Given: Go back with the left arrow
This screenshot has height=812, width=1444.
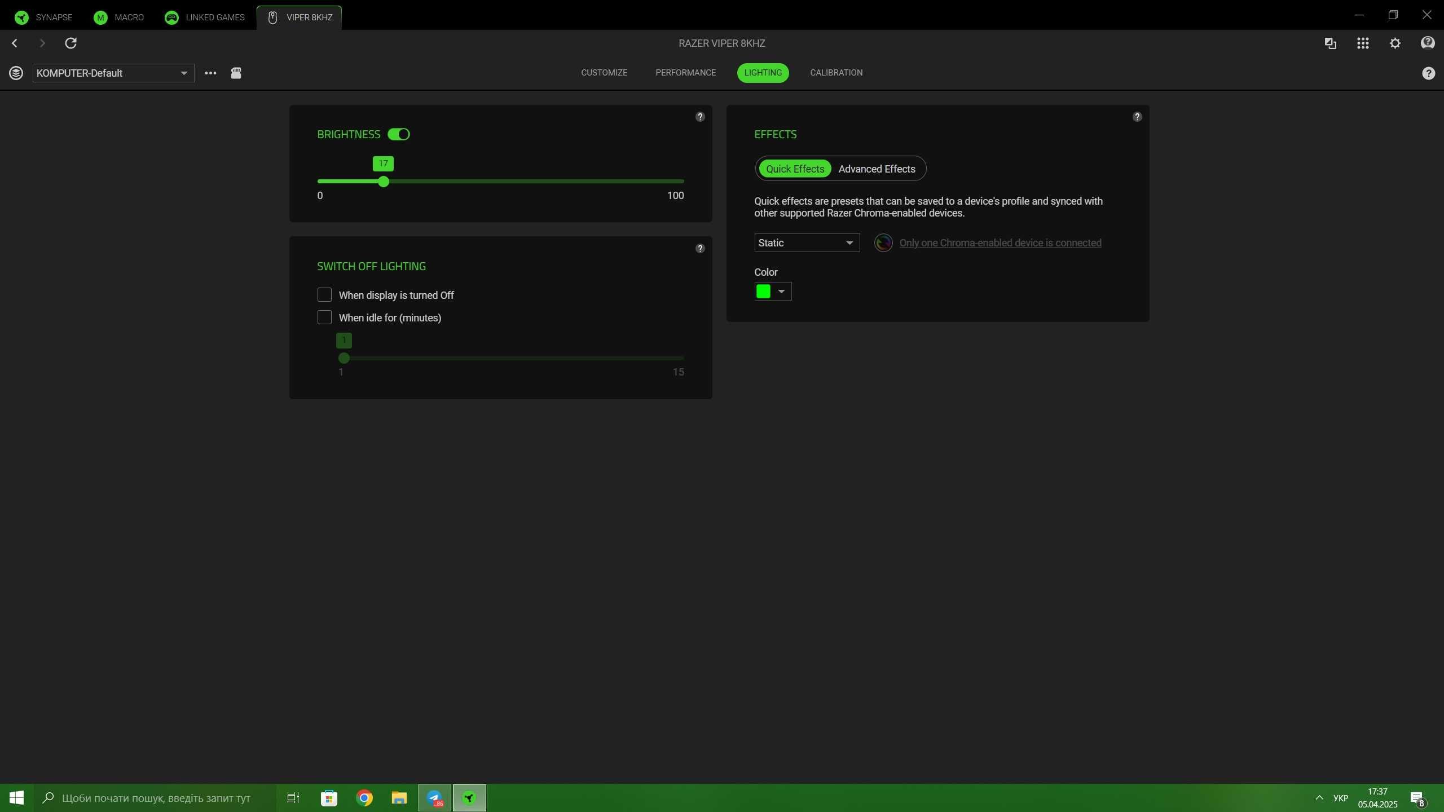Looking at the screenshot, I should pyautogui.click(x=15, y=43).
